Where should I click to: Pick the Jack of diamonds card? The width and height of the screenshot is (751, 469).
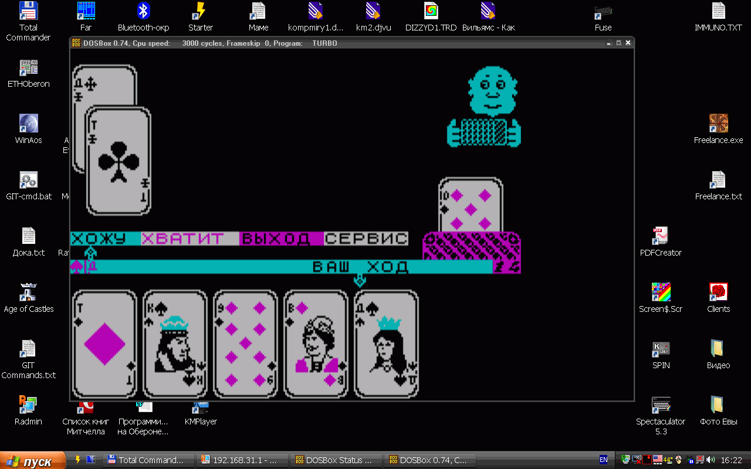coord(316,344)
